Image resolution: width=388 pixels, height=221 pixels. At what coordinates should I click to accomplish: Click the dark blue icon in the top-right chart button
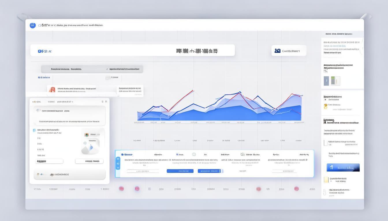(277, 51)
